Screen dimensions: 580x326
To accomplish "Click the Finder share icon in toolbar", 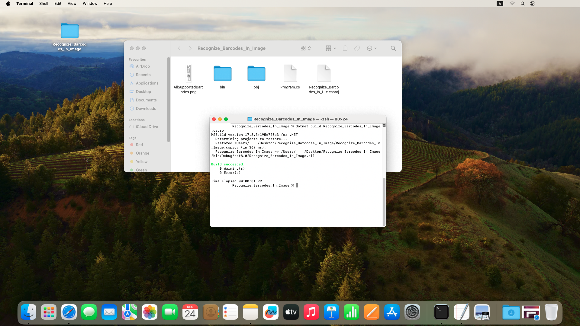I will [x=345, y=48].
